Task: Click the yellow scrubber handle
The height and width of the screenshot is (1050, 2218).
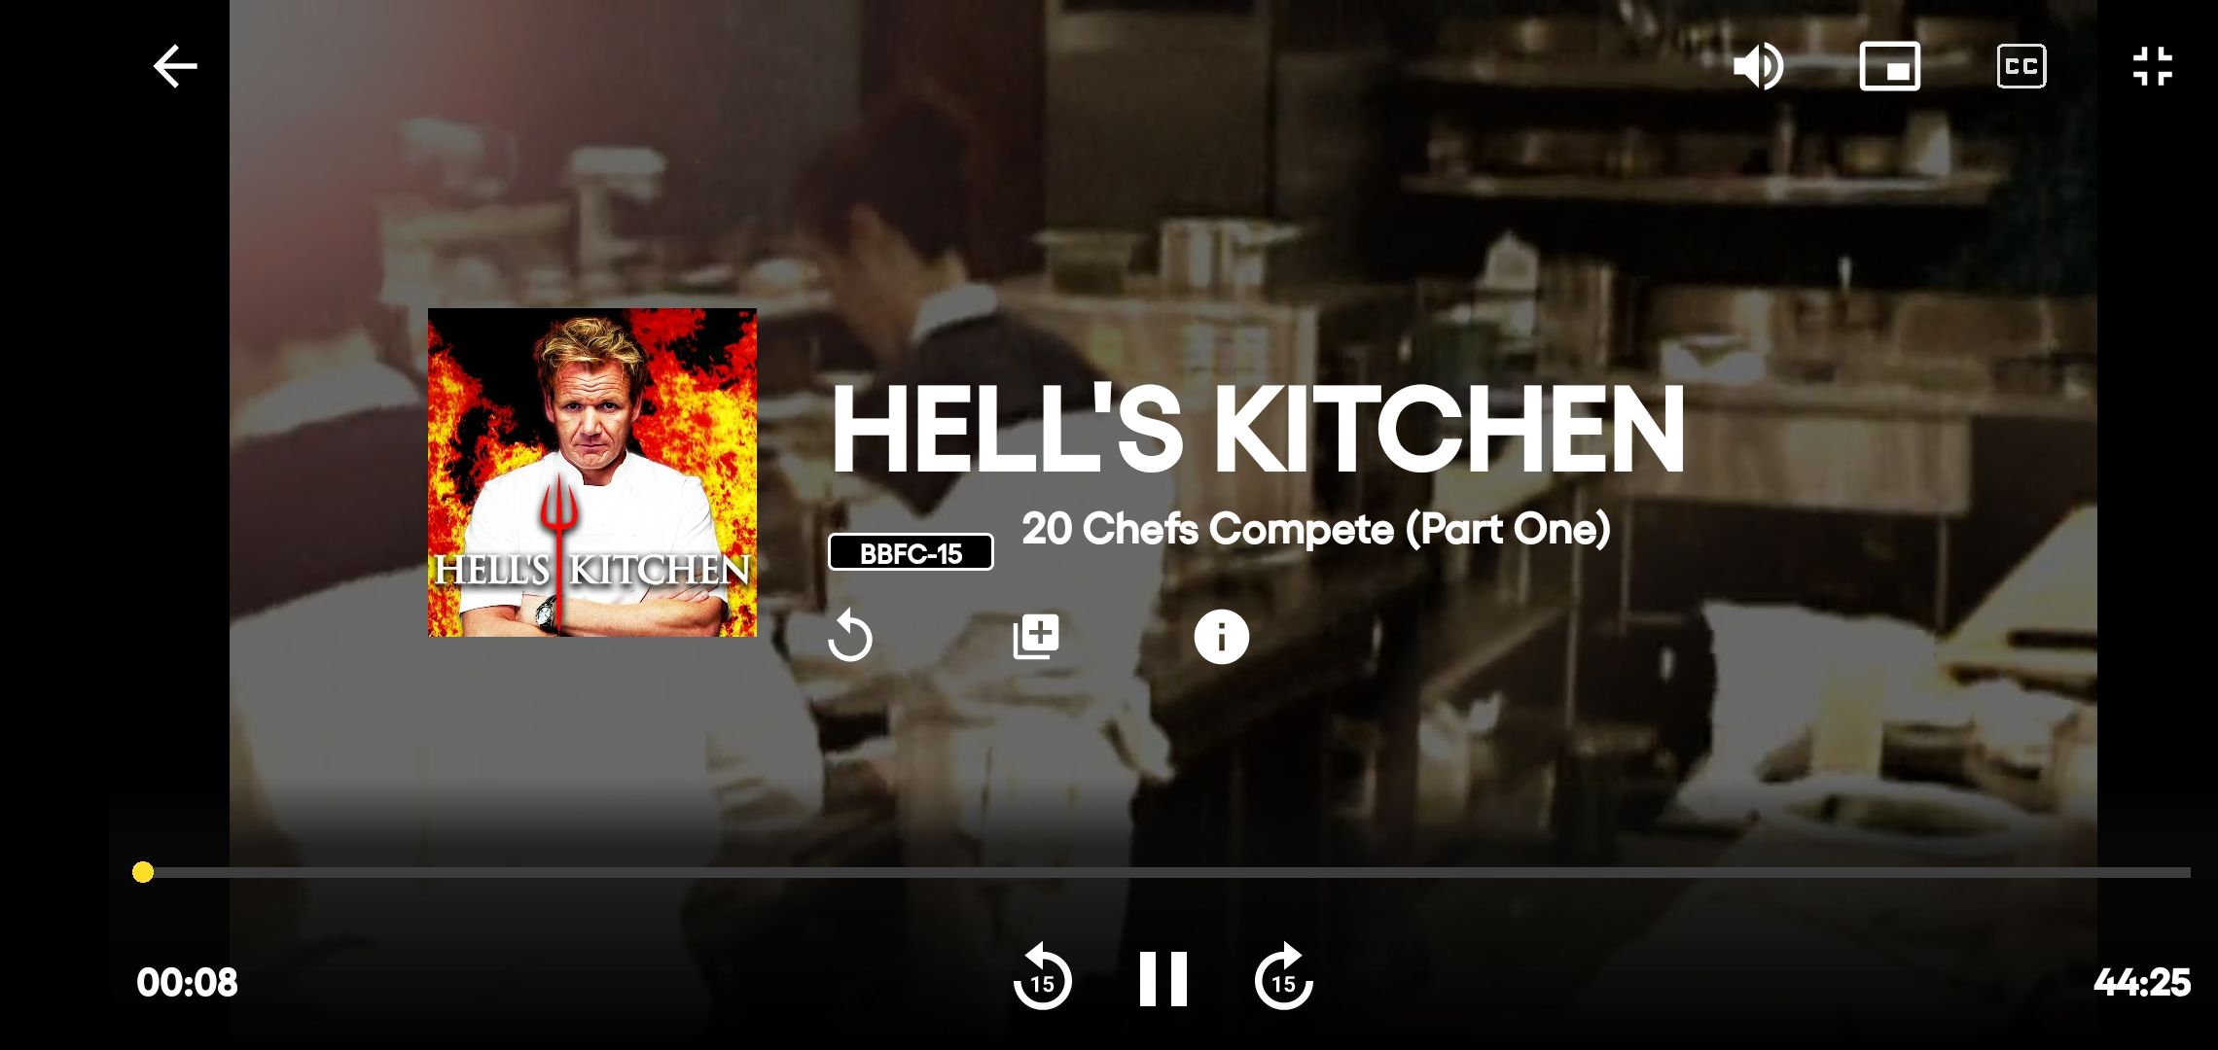Action: 143,872
